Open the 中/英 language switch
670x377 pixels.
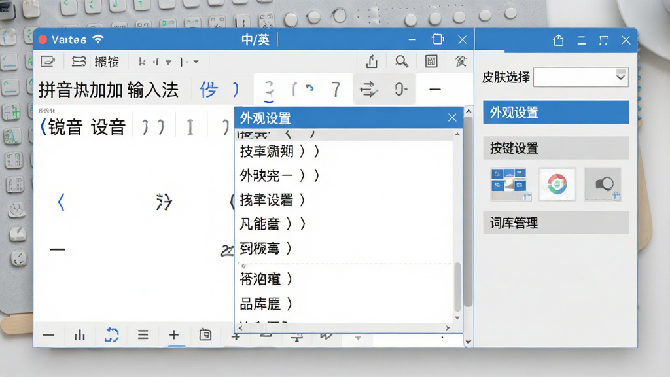click(256, 40)
